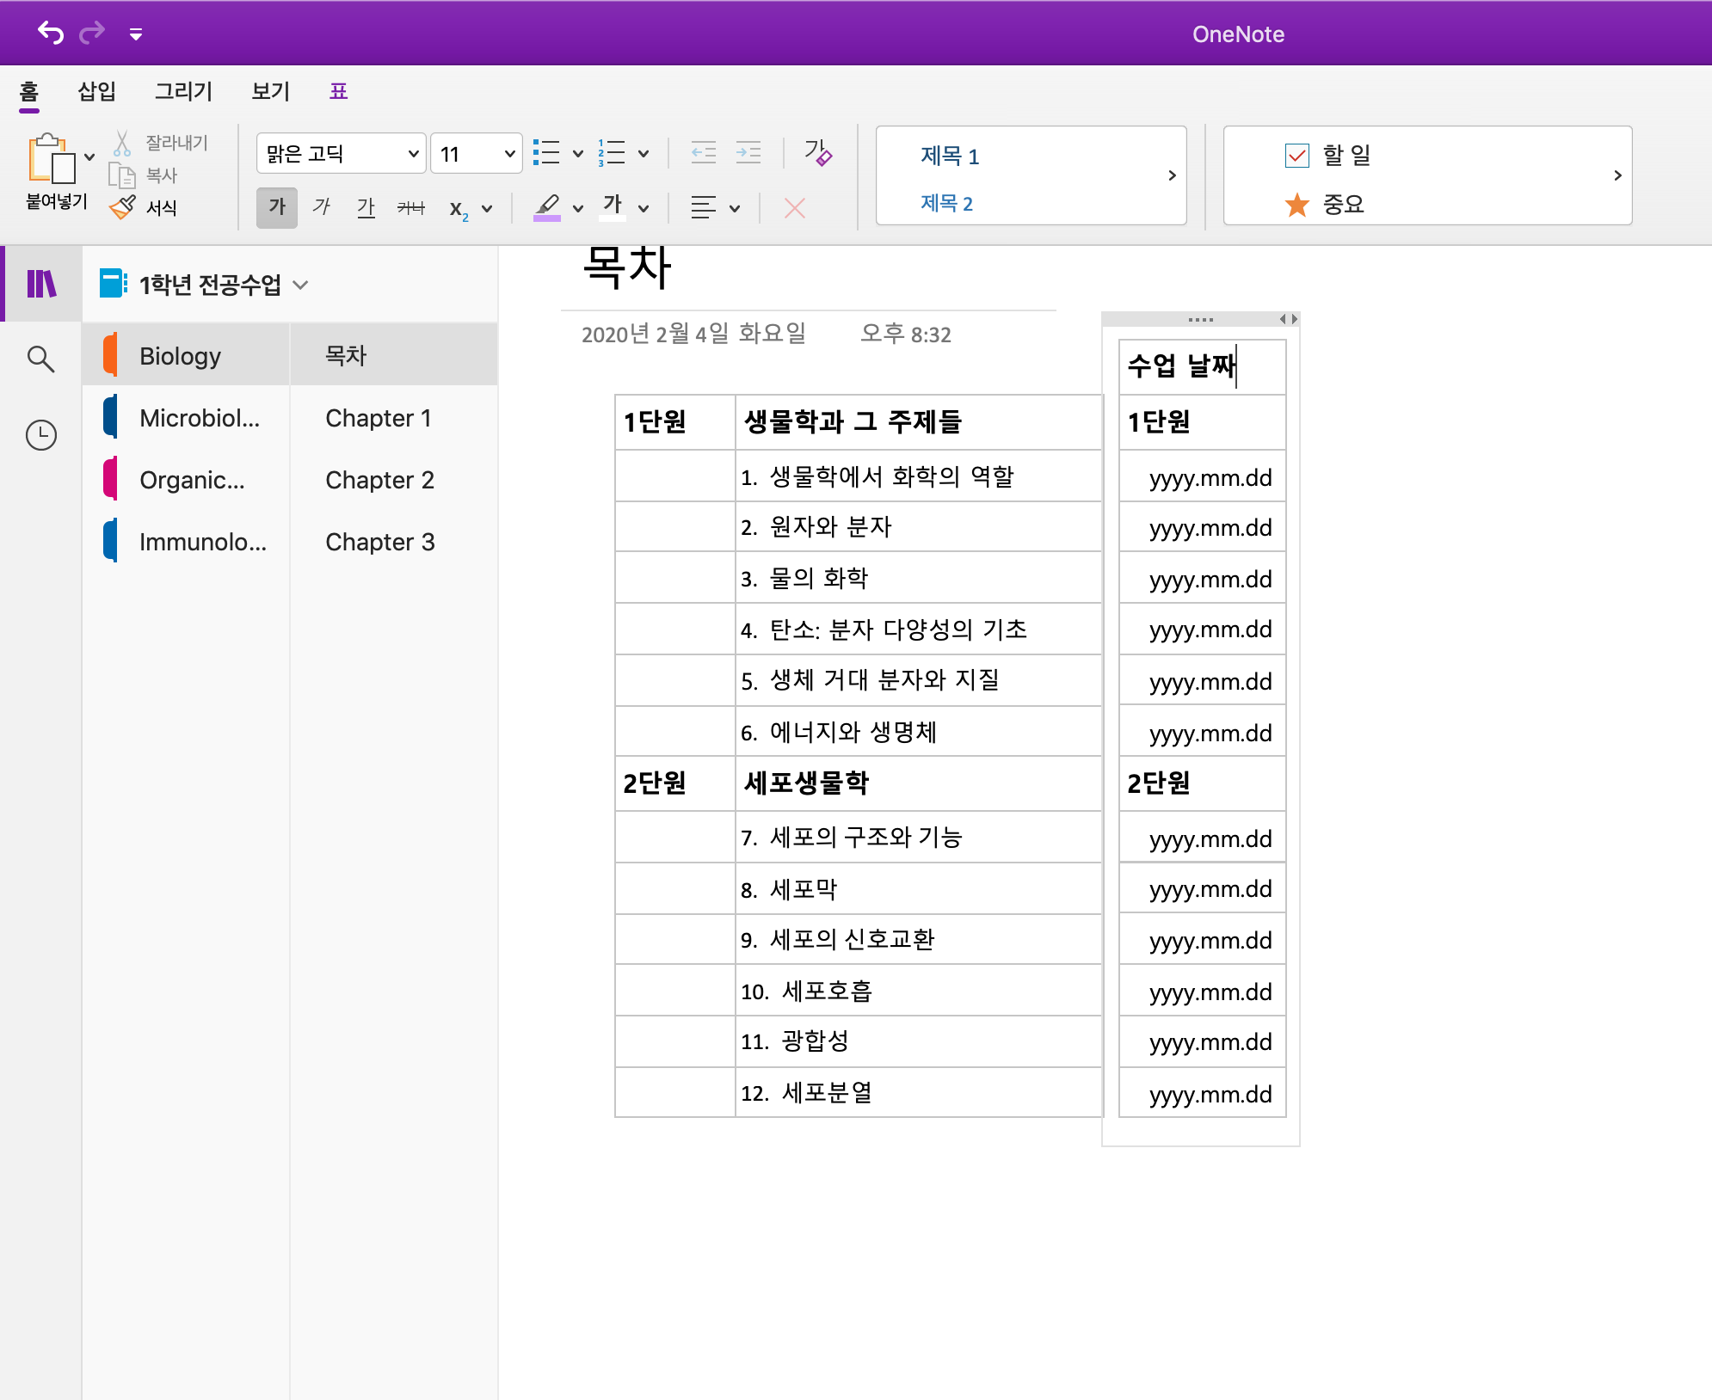Toggle bold formatting button
This screenshot has height=1400, width=1712.
coord(277,207)
